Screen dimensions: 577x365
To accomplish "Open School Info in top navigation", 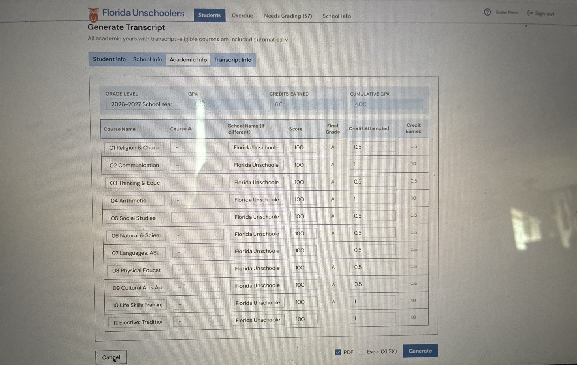I will pos(336,16).
